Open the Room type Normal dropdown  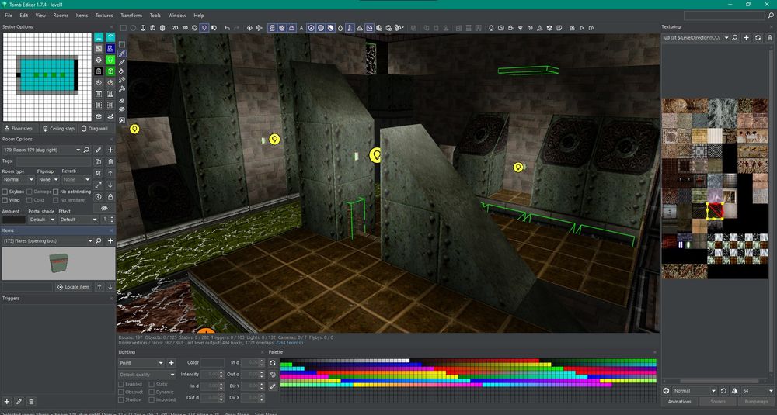(18, 179)
